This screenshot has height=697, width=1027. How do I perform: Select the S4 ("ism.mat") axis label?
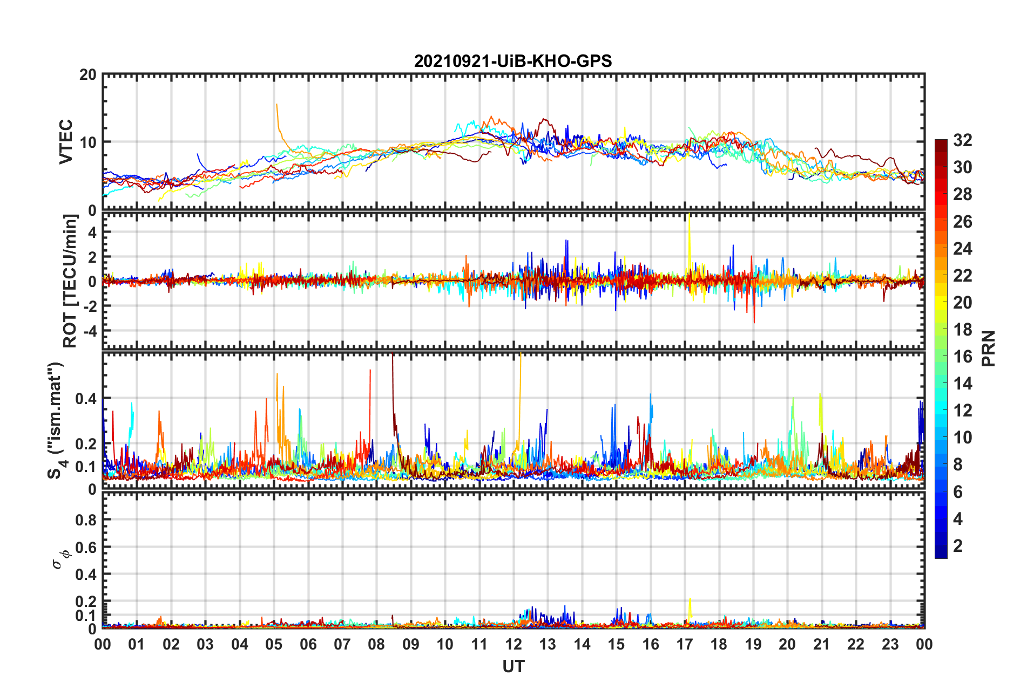56,420
